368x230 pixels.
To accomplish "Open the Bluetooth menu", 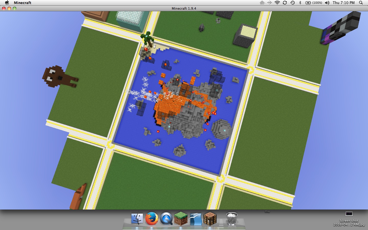I will coord(300,3).
